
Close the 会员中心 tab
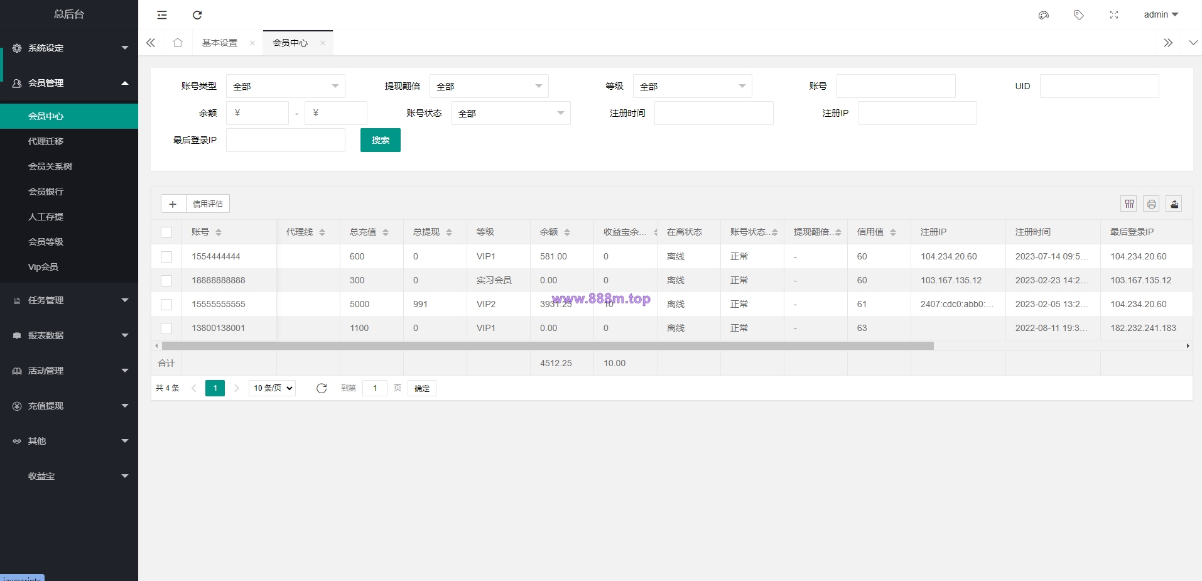[x=323, y=43]
